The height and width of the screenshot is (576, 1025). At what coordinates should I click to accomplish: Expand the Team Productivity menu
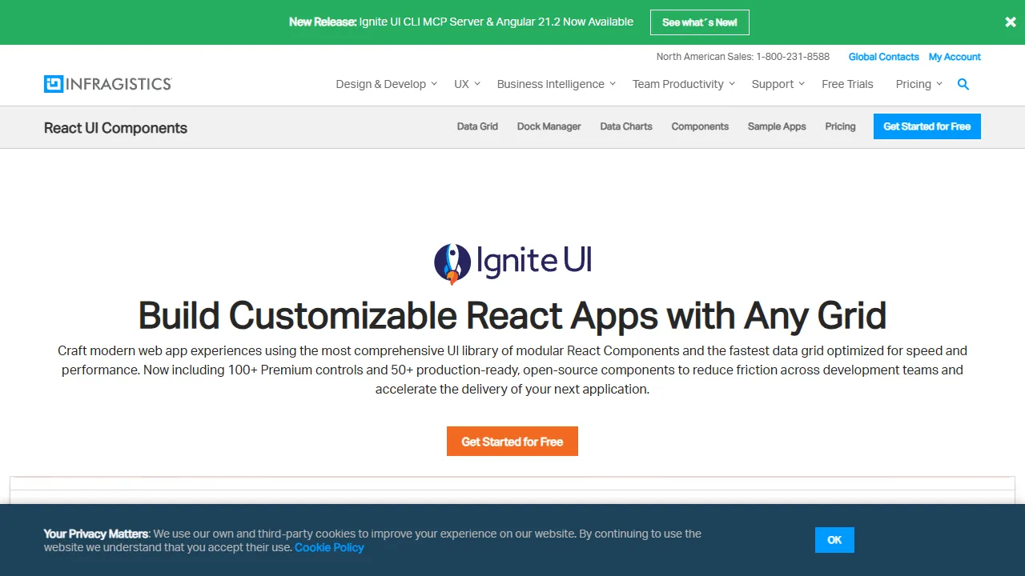click(x=684, y=84)
